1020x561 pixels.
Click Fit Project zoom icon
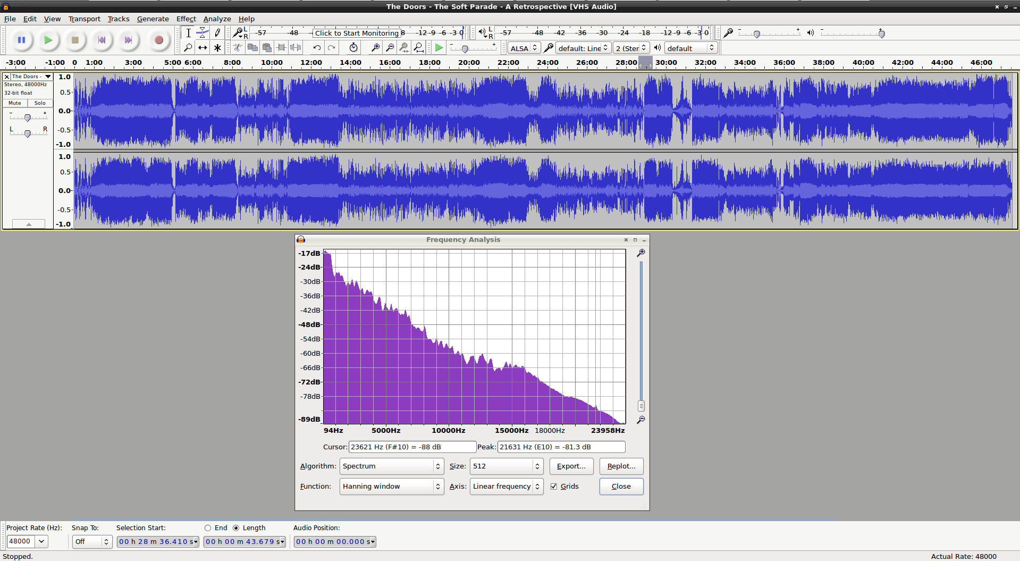coord(419,47)
